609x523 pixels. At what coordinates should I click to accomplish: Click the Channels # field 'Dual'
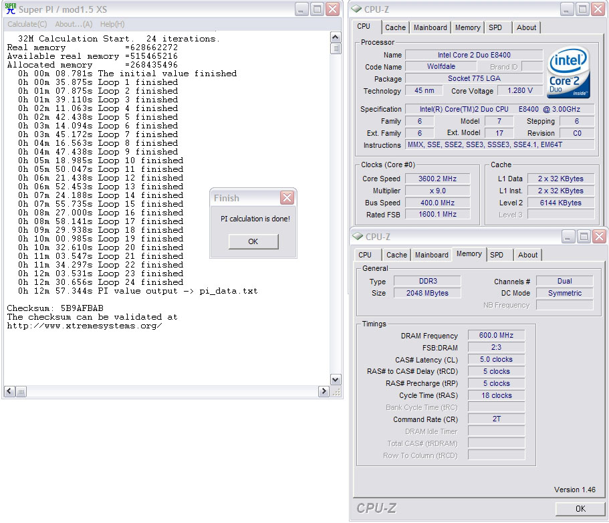pos(565,281)
